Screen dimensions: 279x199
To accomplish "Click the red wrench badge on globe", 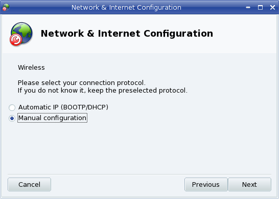I will (x=16, y=40).
